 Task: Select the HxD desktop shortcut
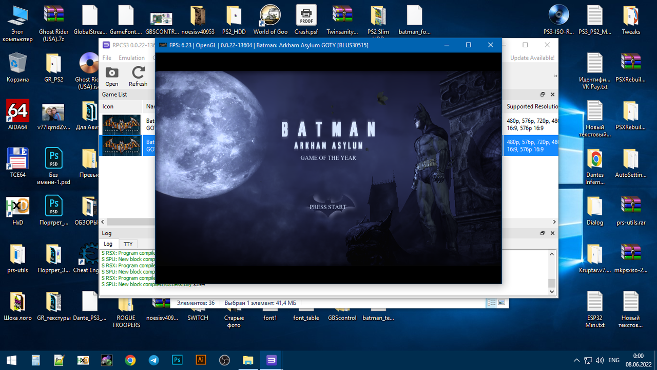[x=17, y=211]
